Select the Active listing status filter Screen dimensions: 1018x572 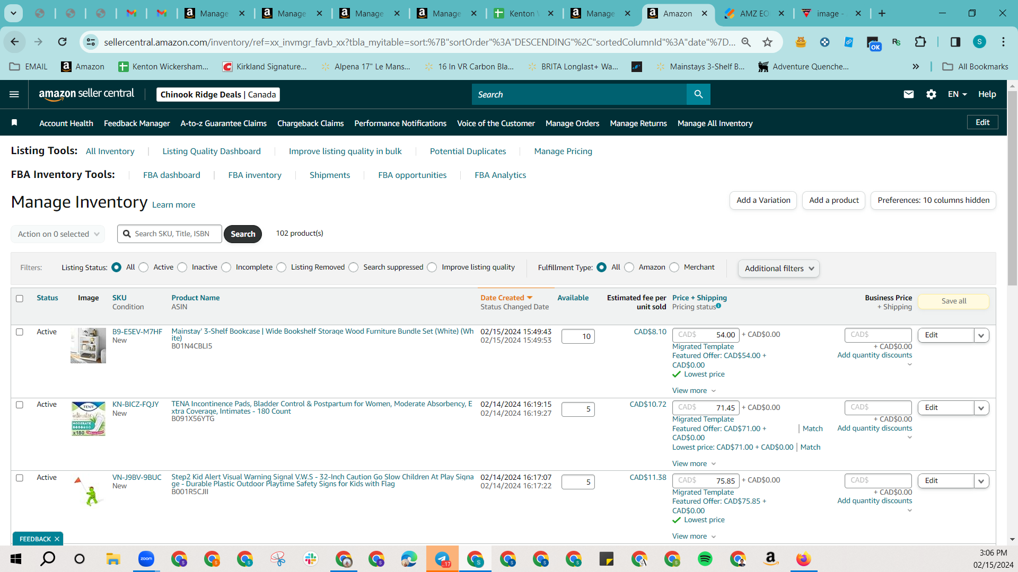[x=144, y=267]
